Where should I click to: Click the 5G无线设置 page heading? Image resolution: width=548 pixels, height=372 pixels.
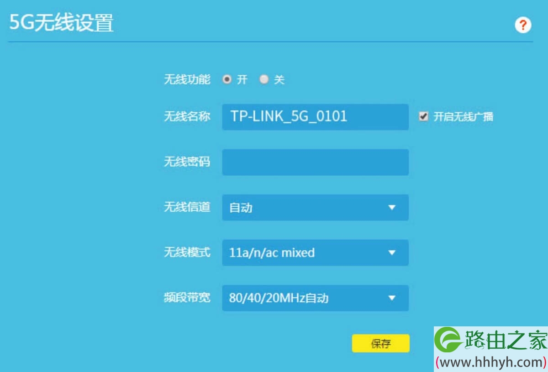point(62,23)
